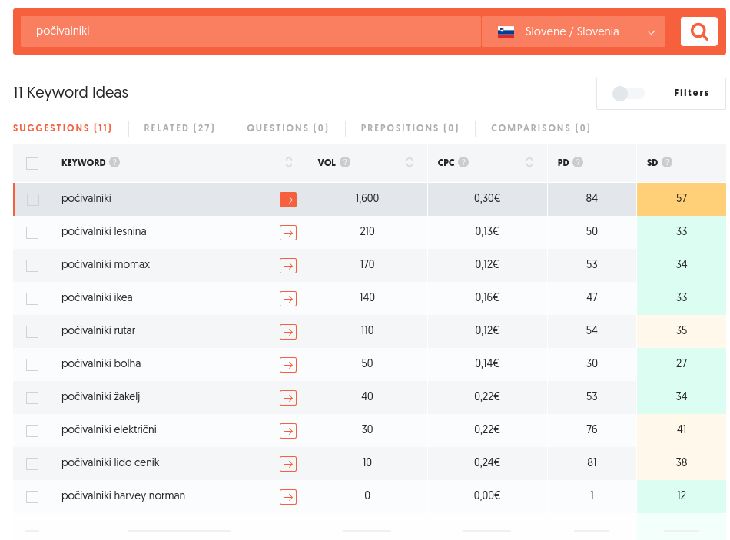Screen dimensions: 730x540
Task: Switch to the Prepositions (0) tab
Action: 410,128
